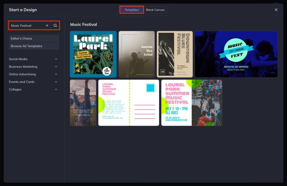Screen dimensions: 287x186
Task: Expand the Social Media chevron
Action: pyautogui.click(x=56, y=59)
